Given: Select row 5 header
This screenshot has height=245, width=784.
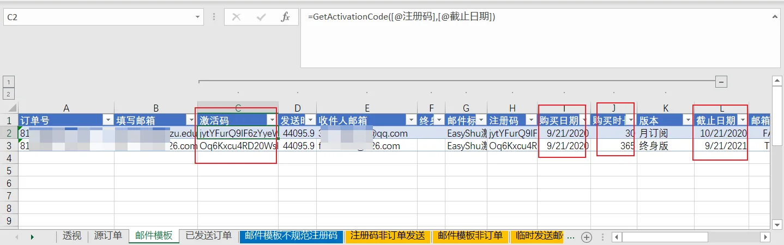Looking at the screenshot, I should click(x=9, y=171).
